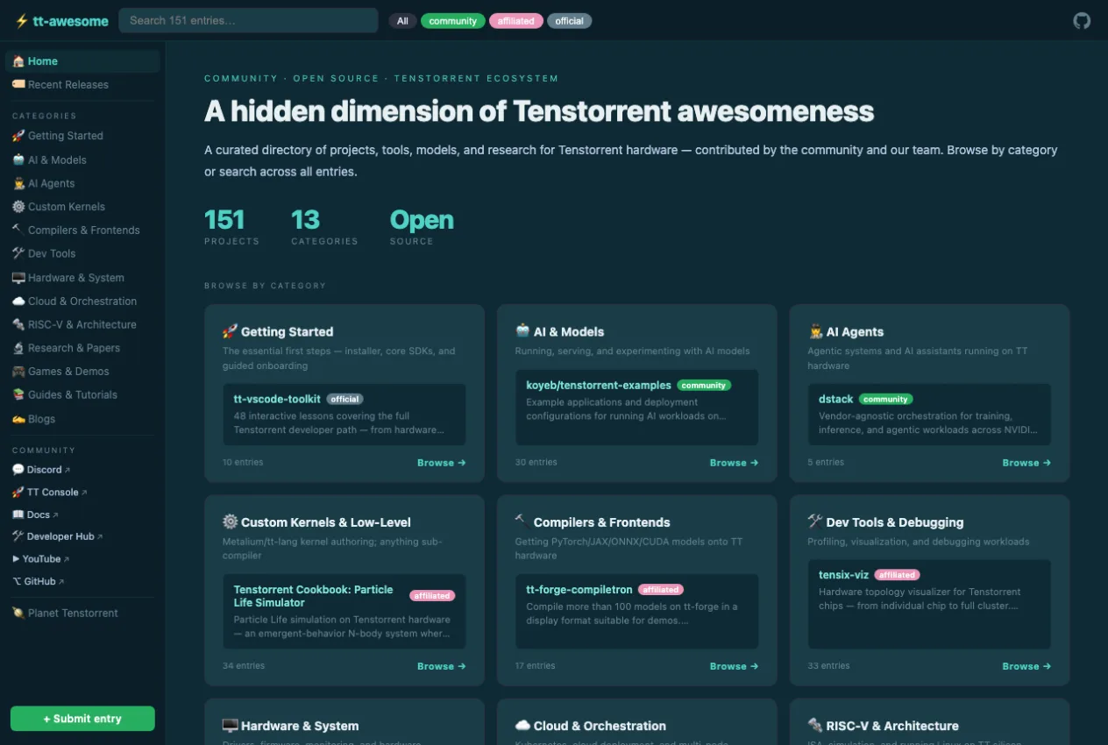This screenshot has width=1108, height=745.
Task: Toggle the community filter chip in header
Action: point(453,21)
